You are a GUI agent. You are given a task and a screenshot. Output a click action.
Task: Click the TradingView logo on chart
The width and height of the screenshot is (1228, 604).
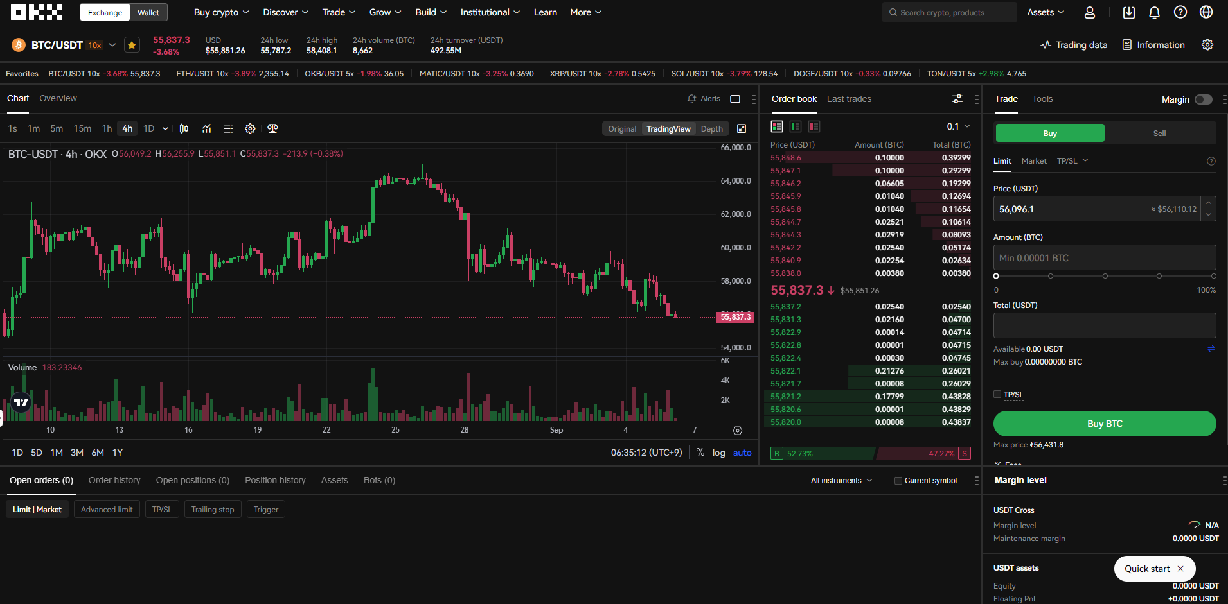pos(21,402)
